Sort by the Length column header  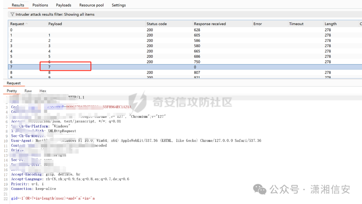point(341,24)
